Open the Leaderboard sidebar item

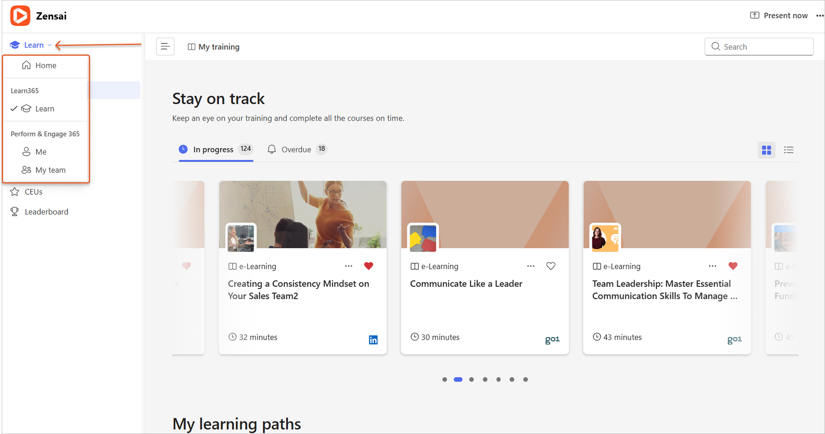(39, 211)
